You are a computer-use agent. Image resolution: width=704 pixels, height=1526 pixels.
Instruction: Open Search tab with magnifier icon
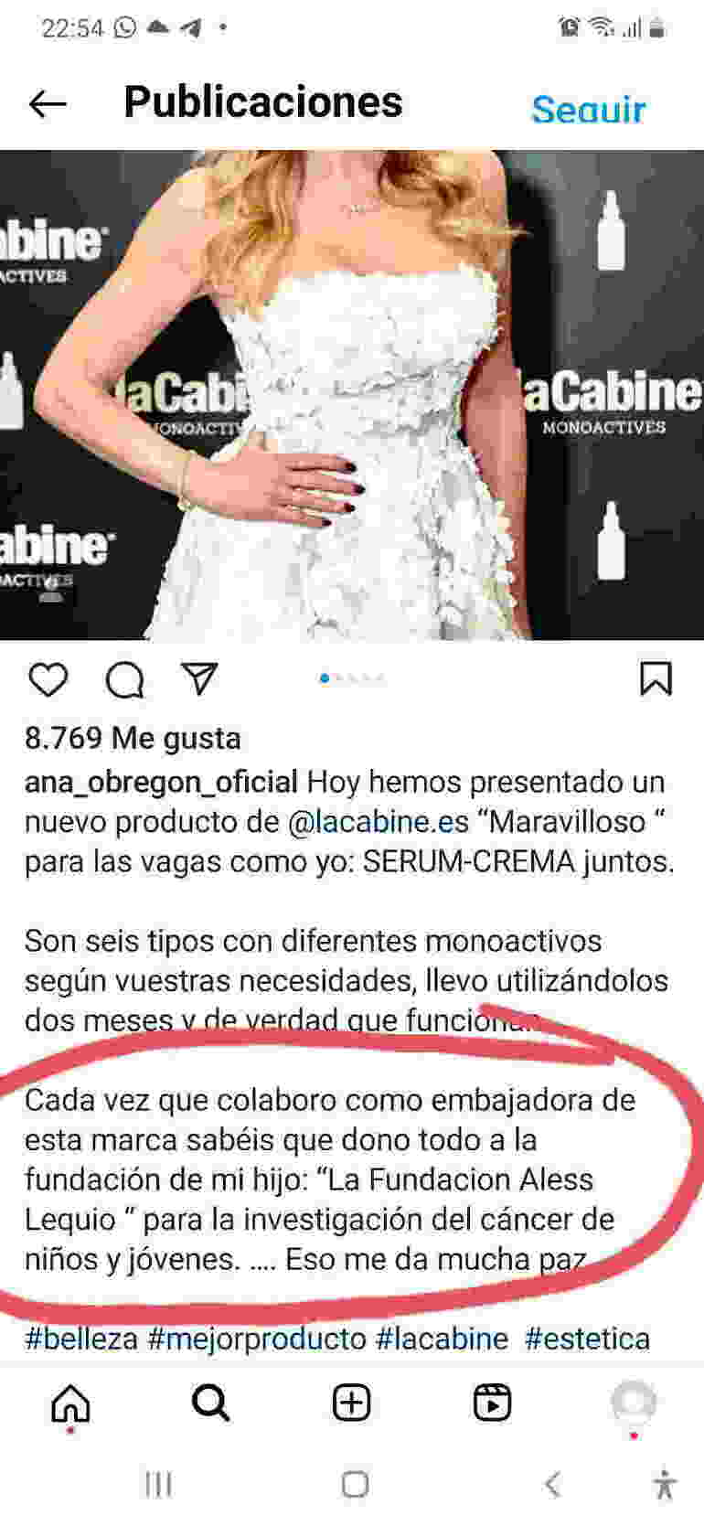pyautogui.click(x=211, y=1403)
